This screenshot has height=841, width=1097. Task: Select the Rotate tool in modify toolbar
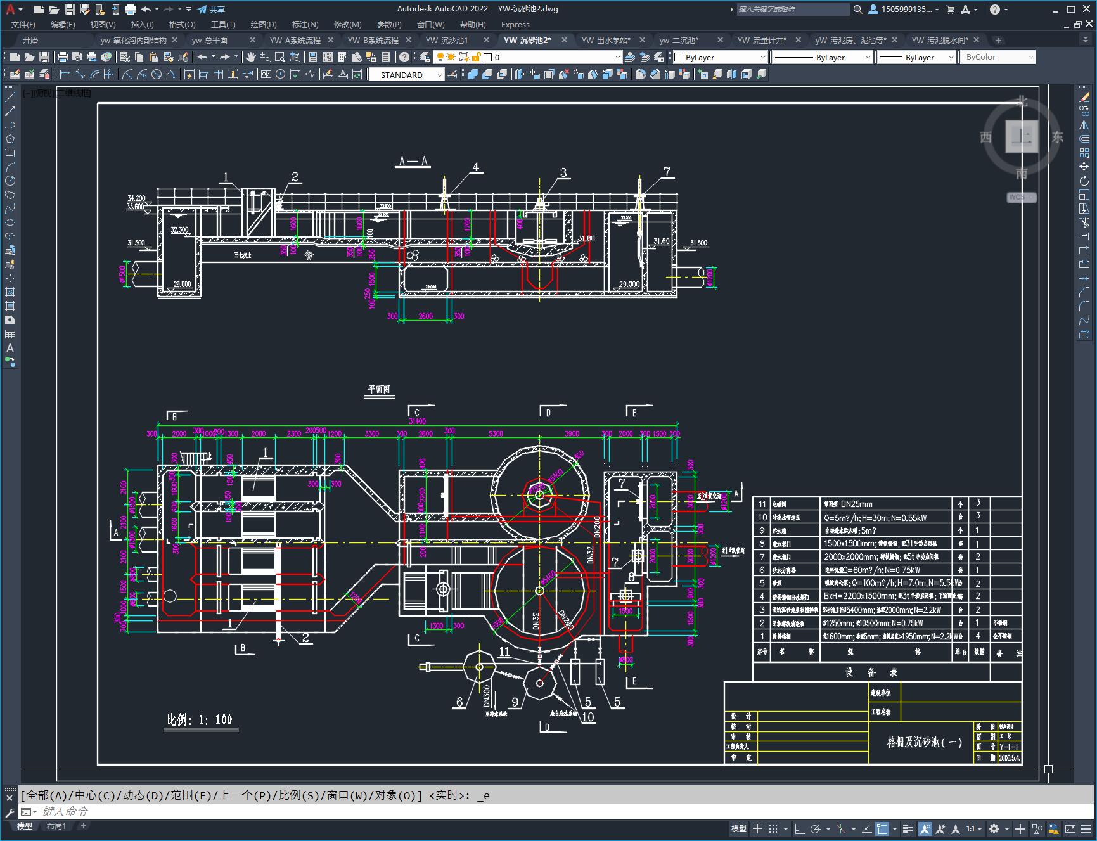[1084, 181]
